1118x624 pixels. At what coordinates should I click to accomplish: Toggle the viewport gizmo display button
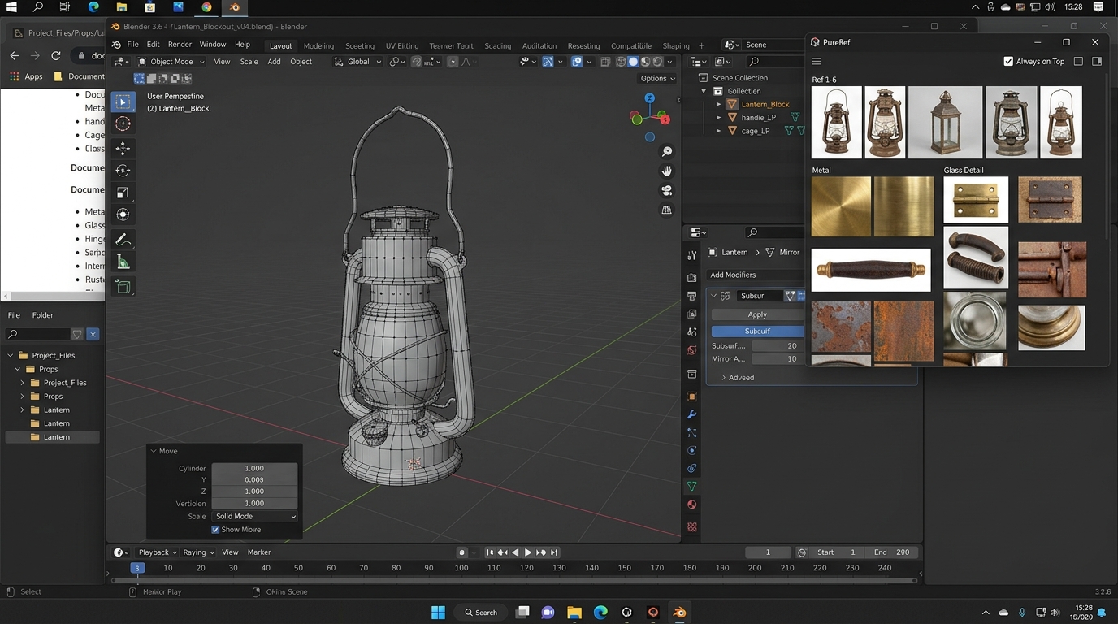click(548, 62)
